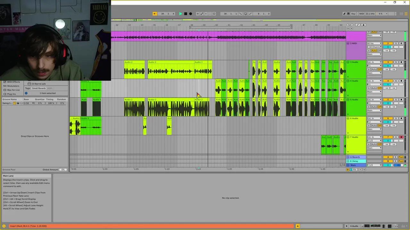Open the Key mapping mode
This screenshot has height=230, width=410.
pos(353,14)
